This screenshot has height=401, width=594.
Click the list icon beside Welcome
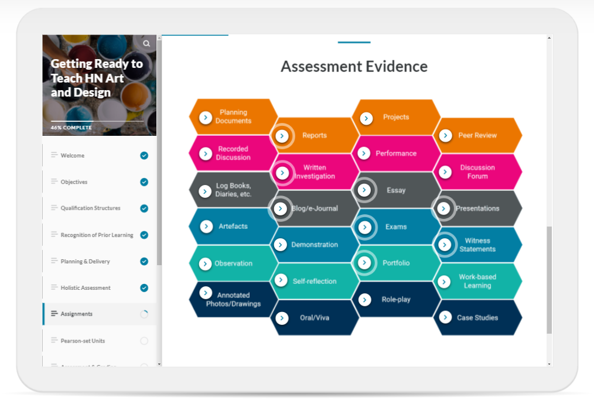coord(54,155)
